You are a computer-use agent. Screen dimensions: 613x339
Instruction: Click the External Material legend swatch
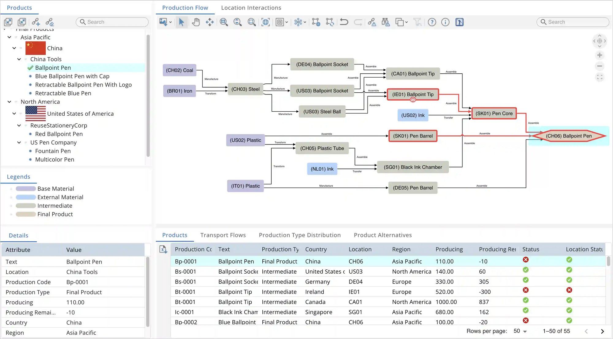pos(26,197)
